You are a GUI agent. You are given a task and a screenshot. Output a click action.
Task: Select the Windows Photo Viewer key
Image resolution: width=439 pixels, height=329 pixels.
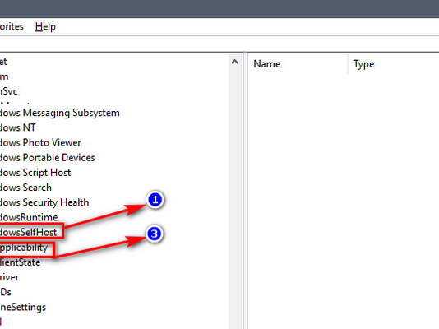[x=40, y=142]
